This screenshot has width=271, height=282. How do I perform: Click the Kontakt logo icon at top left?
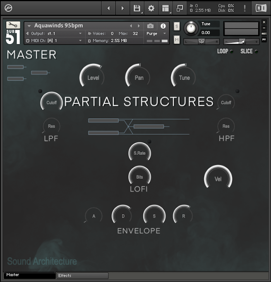coord(8,8)
